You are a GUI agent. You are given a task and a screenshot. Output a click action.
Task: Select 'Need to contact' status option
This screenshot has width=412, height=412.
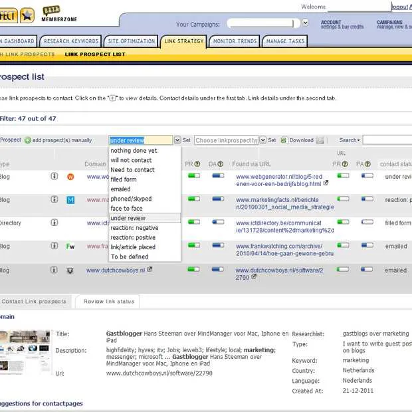(x=145, y=169)
